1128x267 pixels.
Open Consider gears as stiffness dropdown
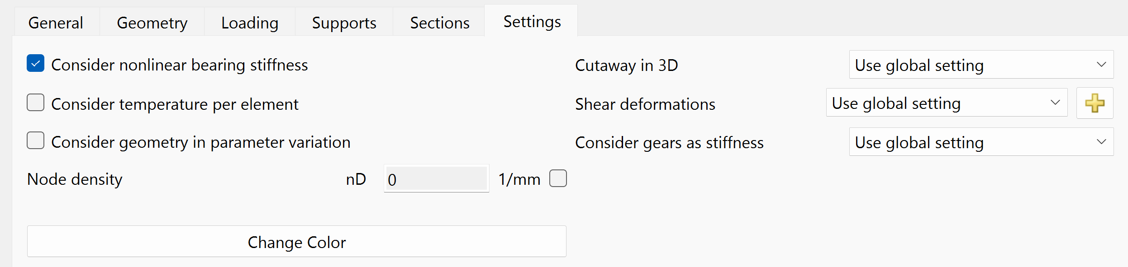click(x=980, y=142)
